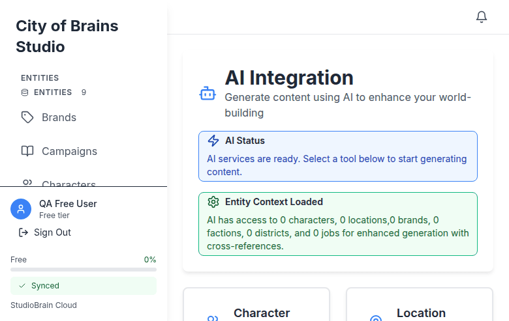Click the StudioBrain Cloud label
This screenshot has height=321, width=509.
coord(44,305)
